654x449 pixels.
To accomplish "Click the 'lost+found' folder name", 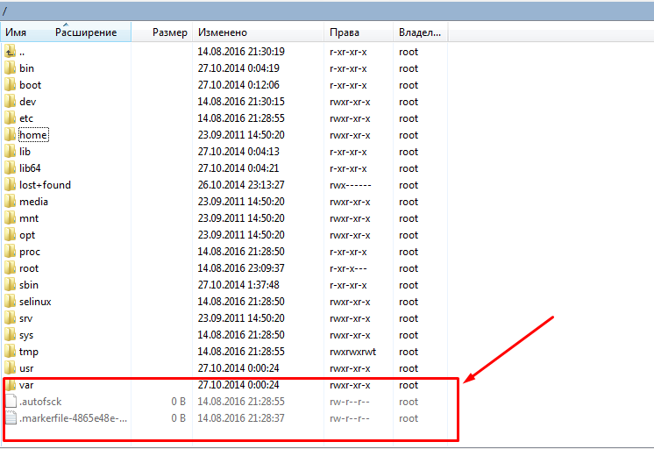I will (x=45, y=185).
